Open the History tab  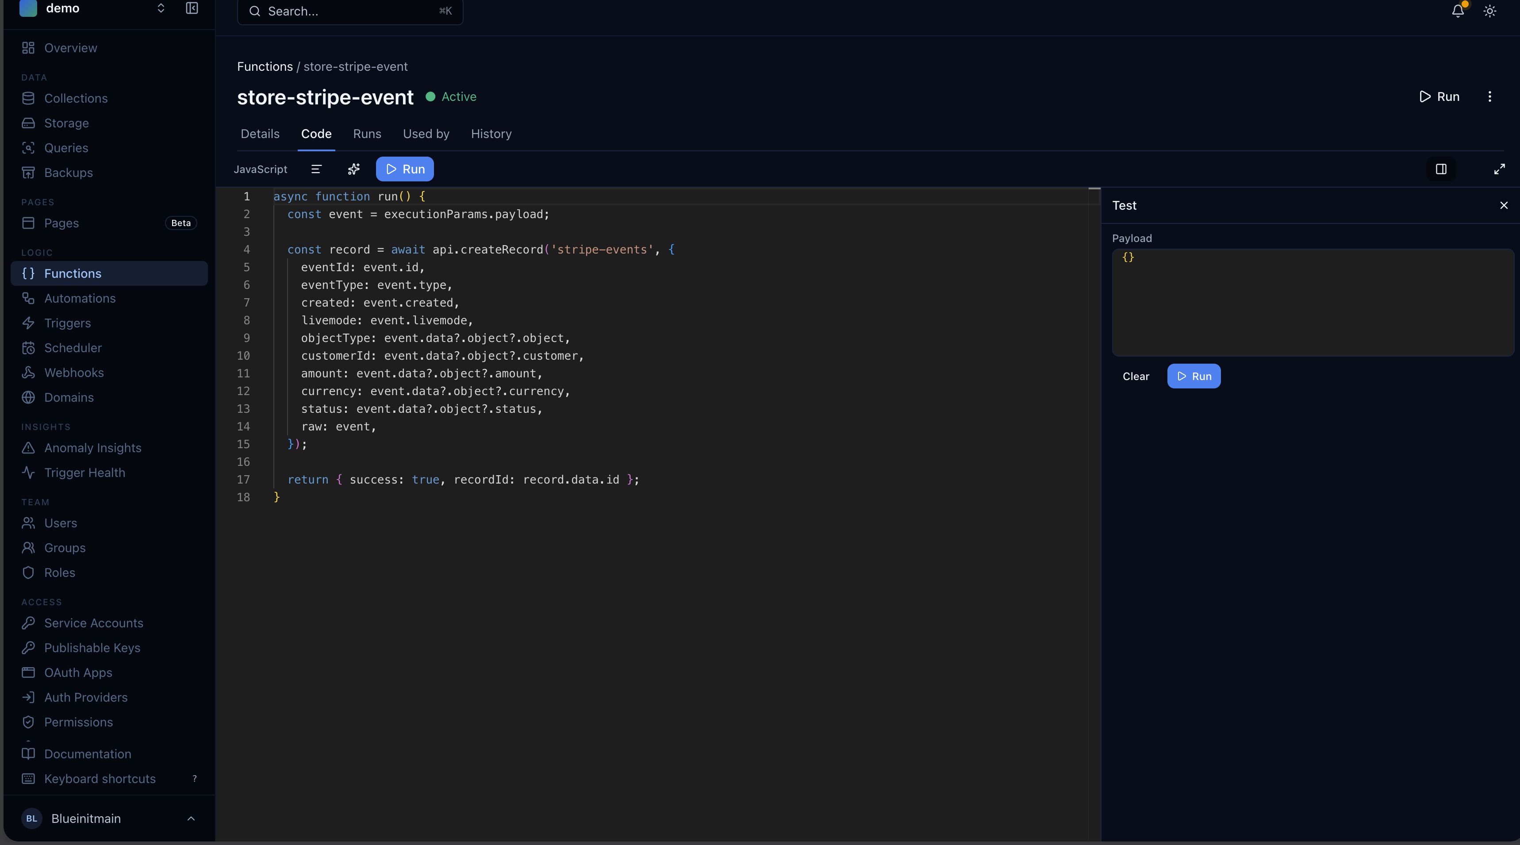pyautogui.click(x=491, y=134)
